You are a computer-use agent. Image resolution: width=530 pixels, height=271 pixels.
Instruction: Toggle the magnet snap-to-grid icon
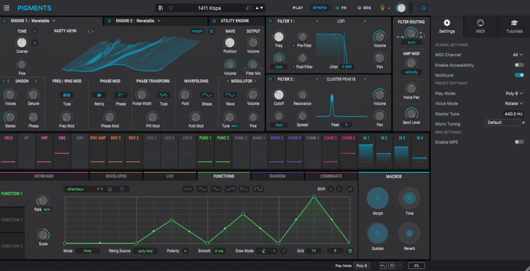[x=350, y=251]
